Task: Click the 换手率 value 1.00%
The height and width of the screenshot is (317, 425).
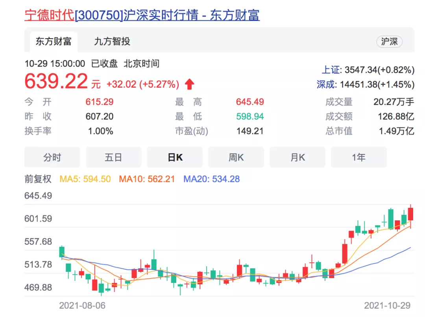Action: [x=101, y=131]
